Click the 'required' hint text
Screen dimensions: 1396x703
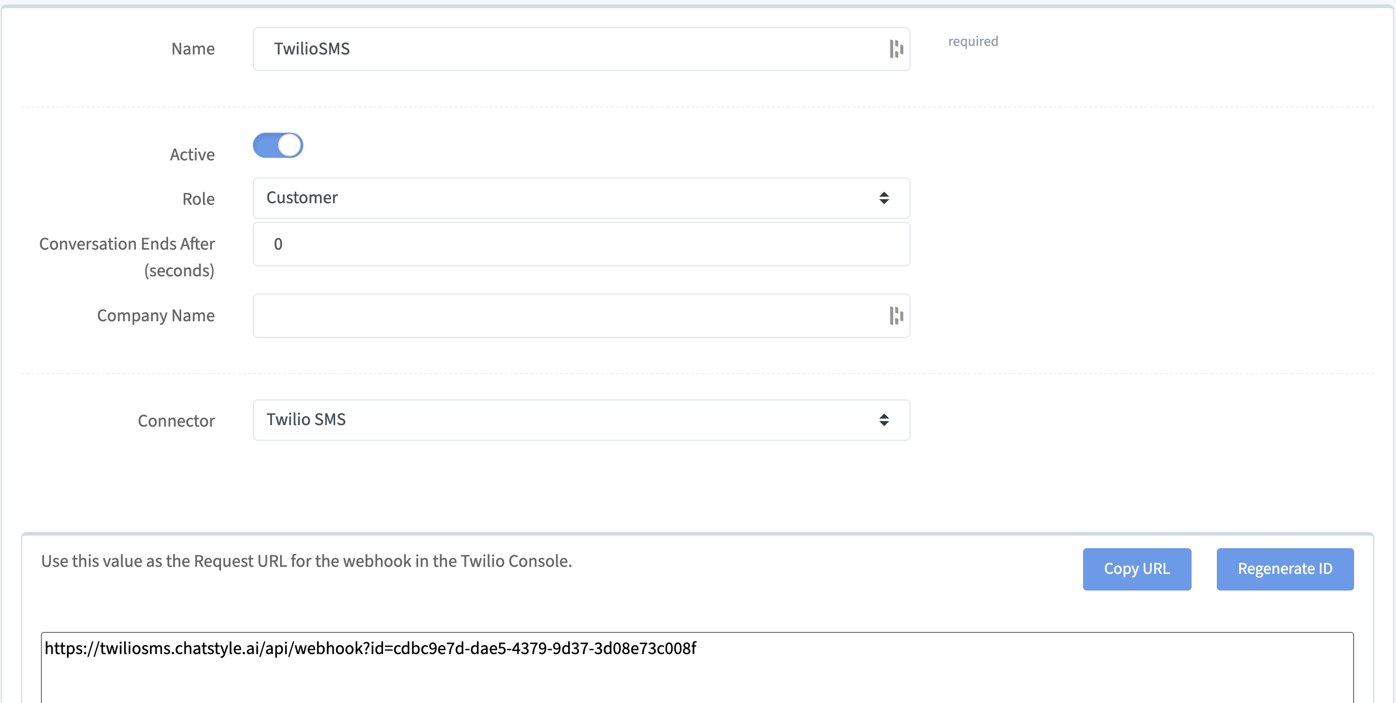973,41
